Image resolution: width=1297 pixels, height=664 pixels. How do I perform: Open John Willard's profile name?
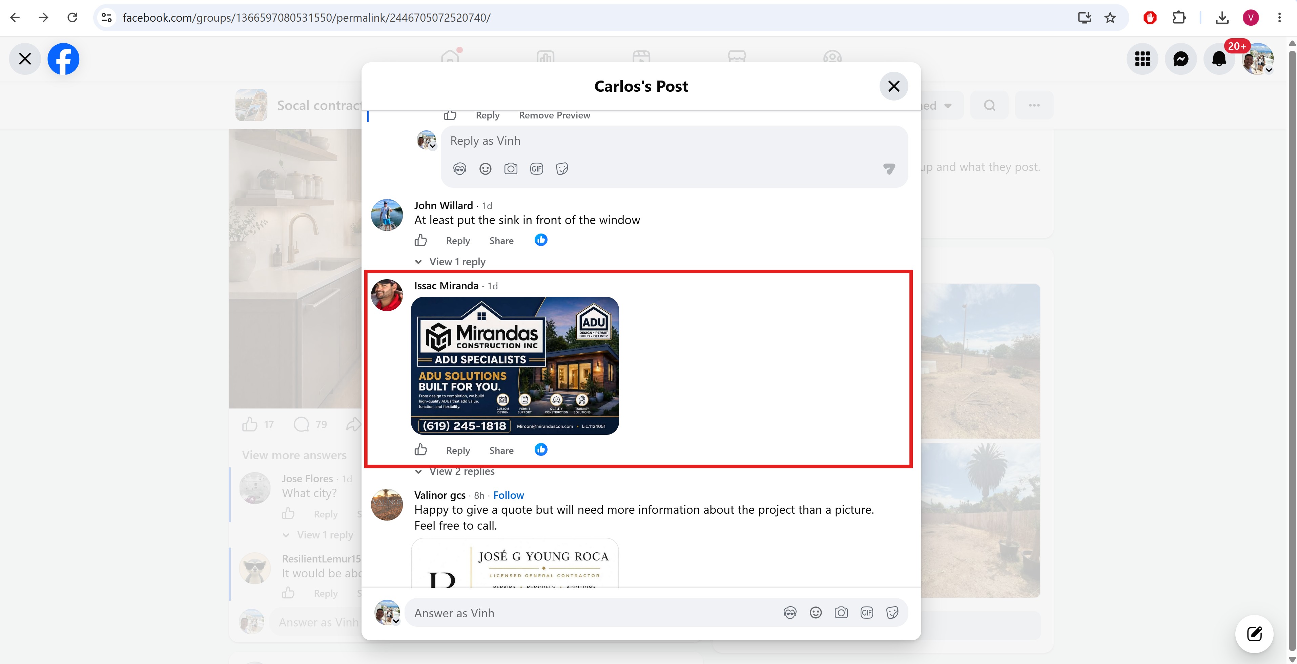[443, 206]
